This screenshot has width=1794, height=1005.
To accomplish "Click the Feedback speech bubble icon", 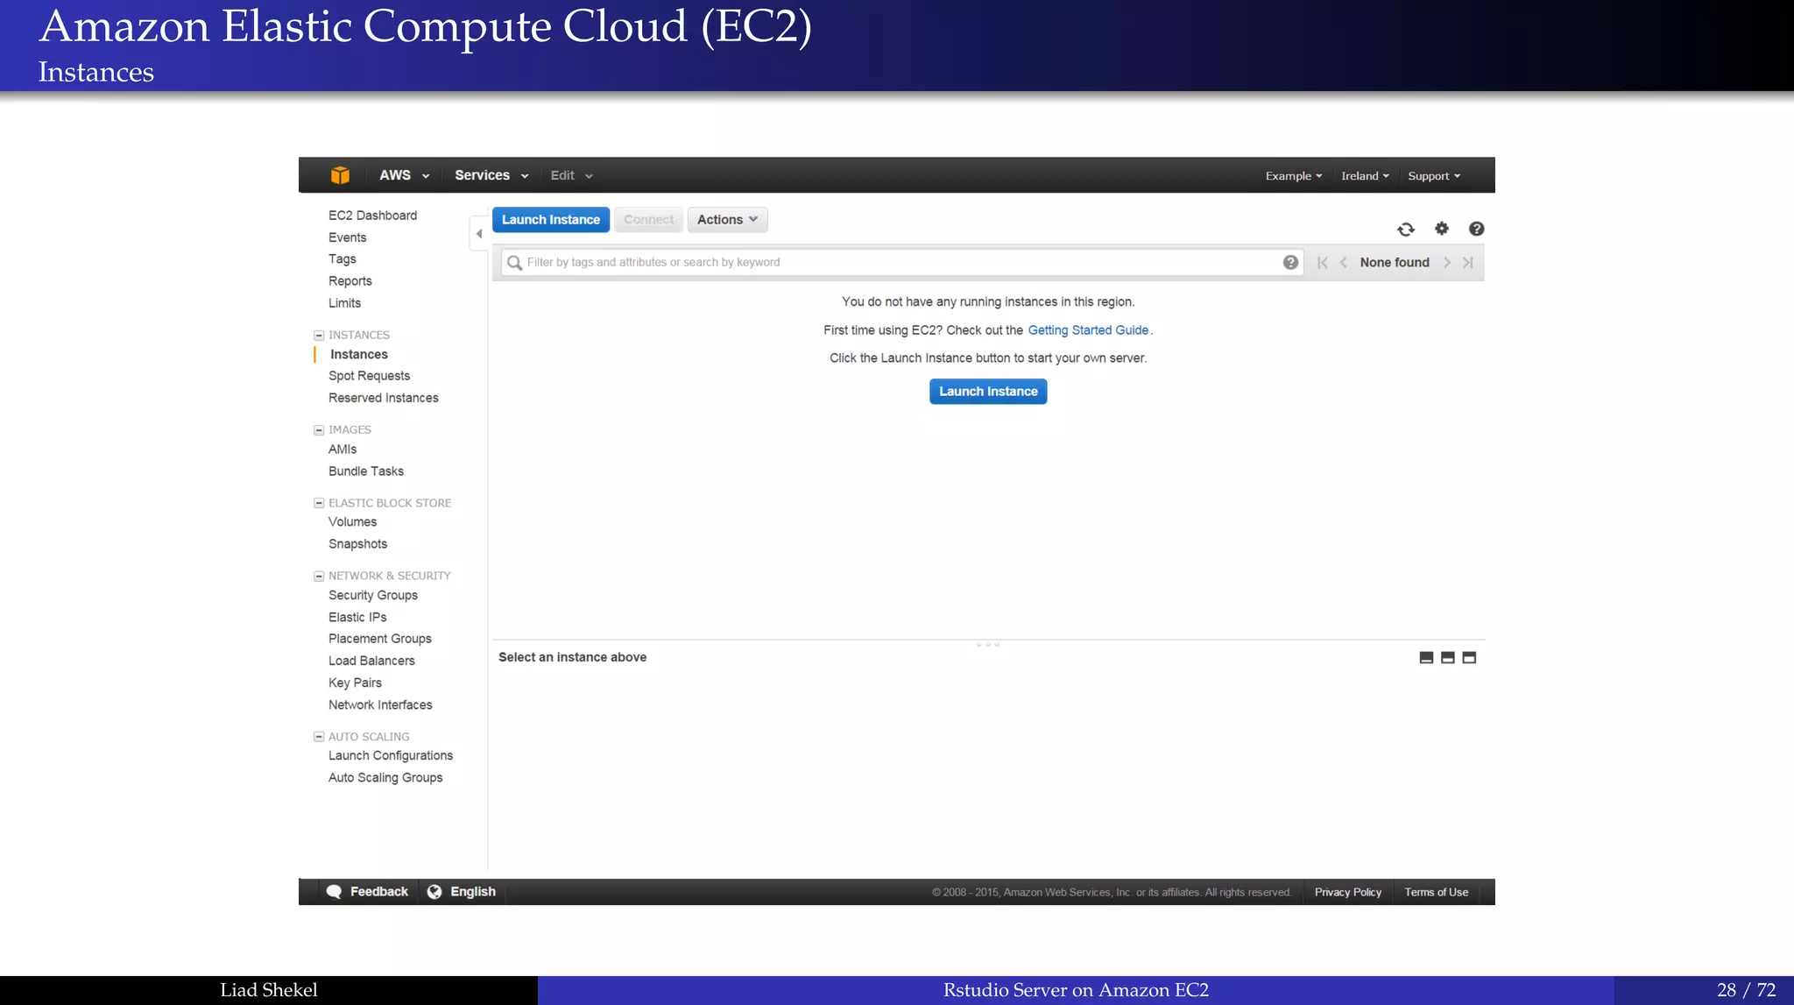I will tap(334, 892).
